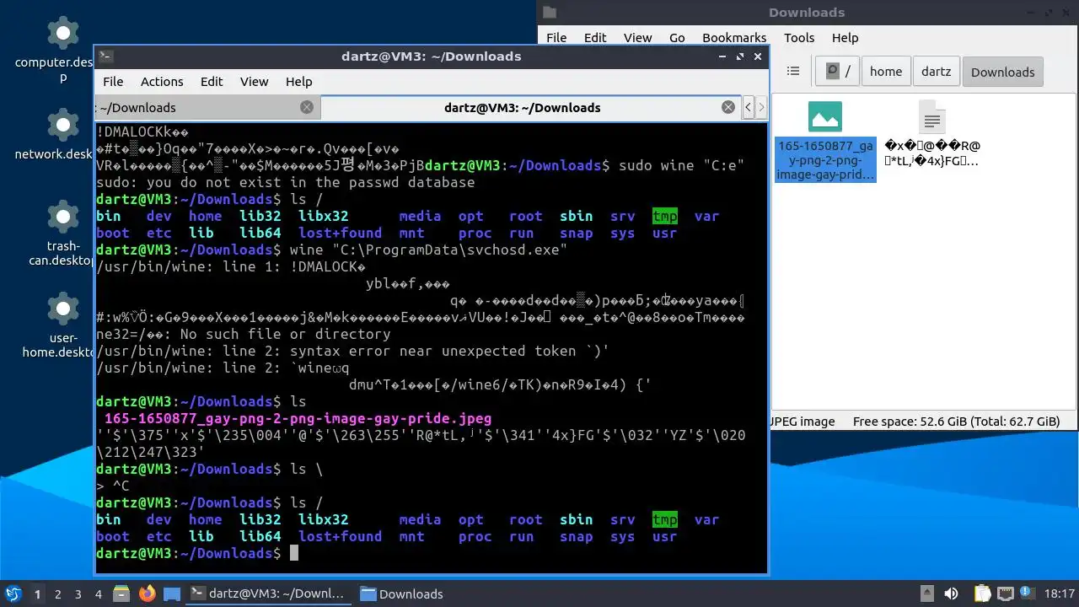Open the trash-can.desktop icon on the desktop
1079x607 pixels.
[62, 232]
